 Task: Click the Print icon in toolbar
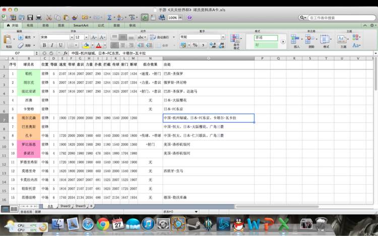click(39, 18)
